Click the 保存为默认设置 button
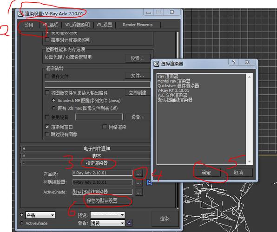The height and width of the screenshot is (232, 277). [x=102, y=200]
